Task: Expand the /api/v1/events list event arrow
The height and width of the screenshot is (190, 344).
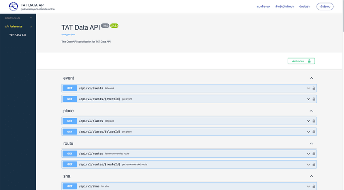Action: (308, 88)
